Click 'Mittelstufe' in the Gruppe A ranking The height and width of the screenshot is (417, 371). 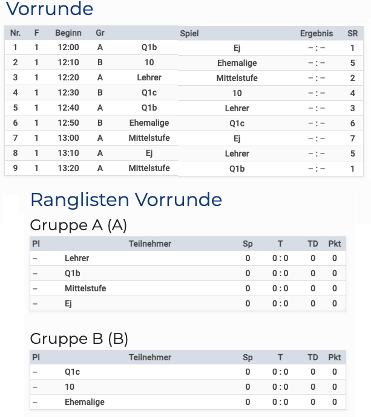[85, 289]
